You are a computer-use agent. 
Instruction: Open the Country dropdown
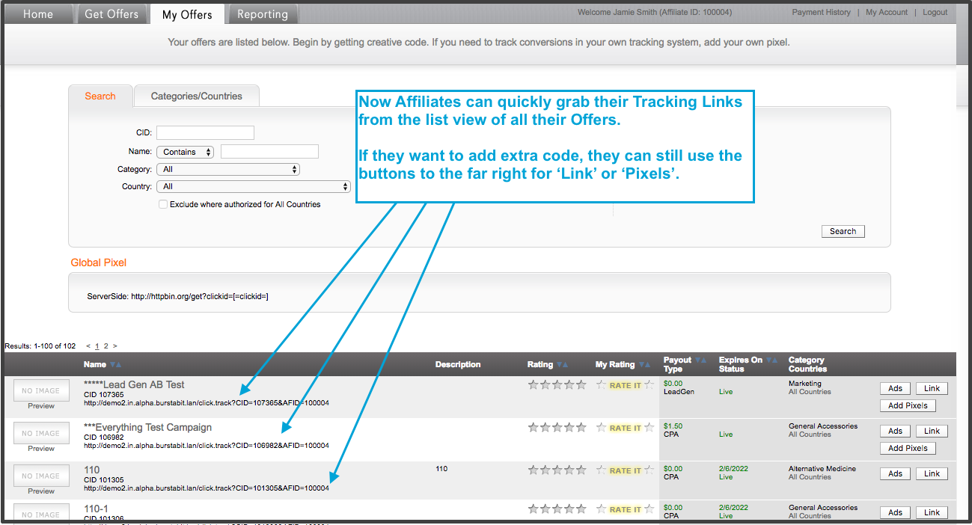[x=254, y=187]
